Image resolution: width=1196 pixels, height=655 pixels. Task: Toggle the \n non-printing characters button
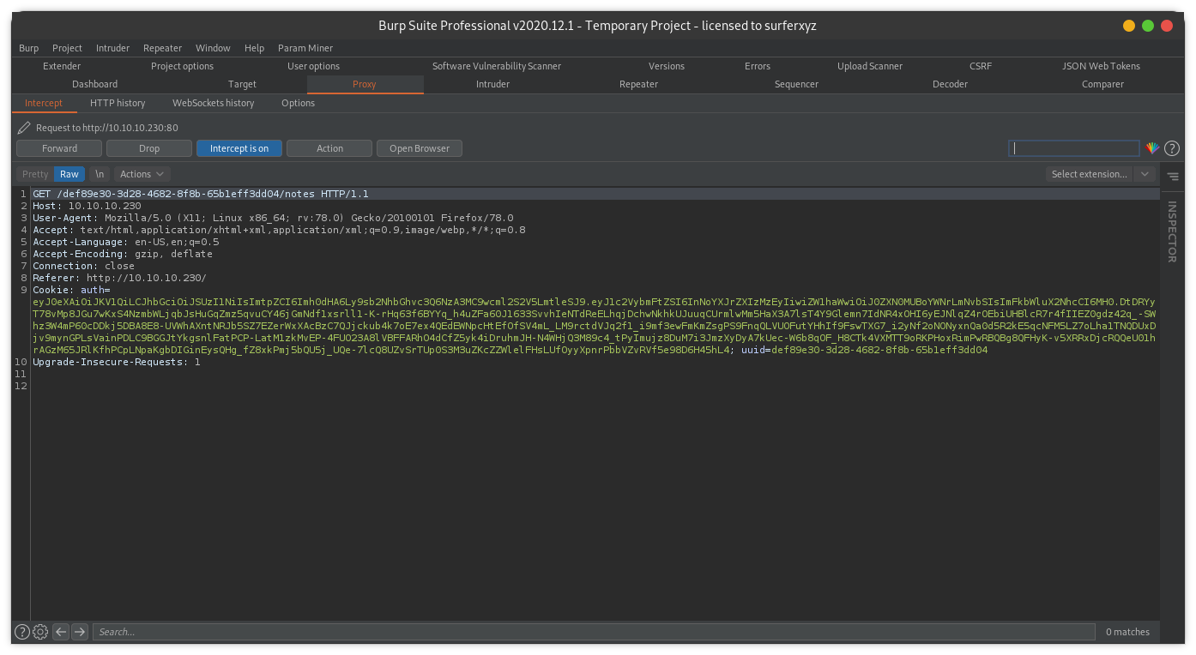coord(100,174)
